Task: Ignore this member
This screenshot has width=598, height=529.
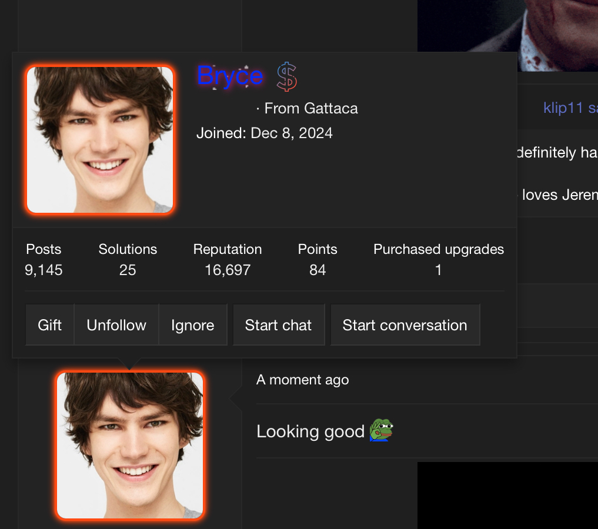Action: pyautogui.click(x=193, y=325)
